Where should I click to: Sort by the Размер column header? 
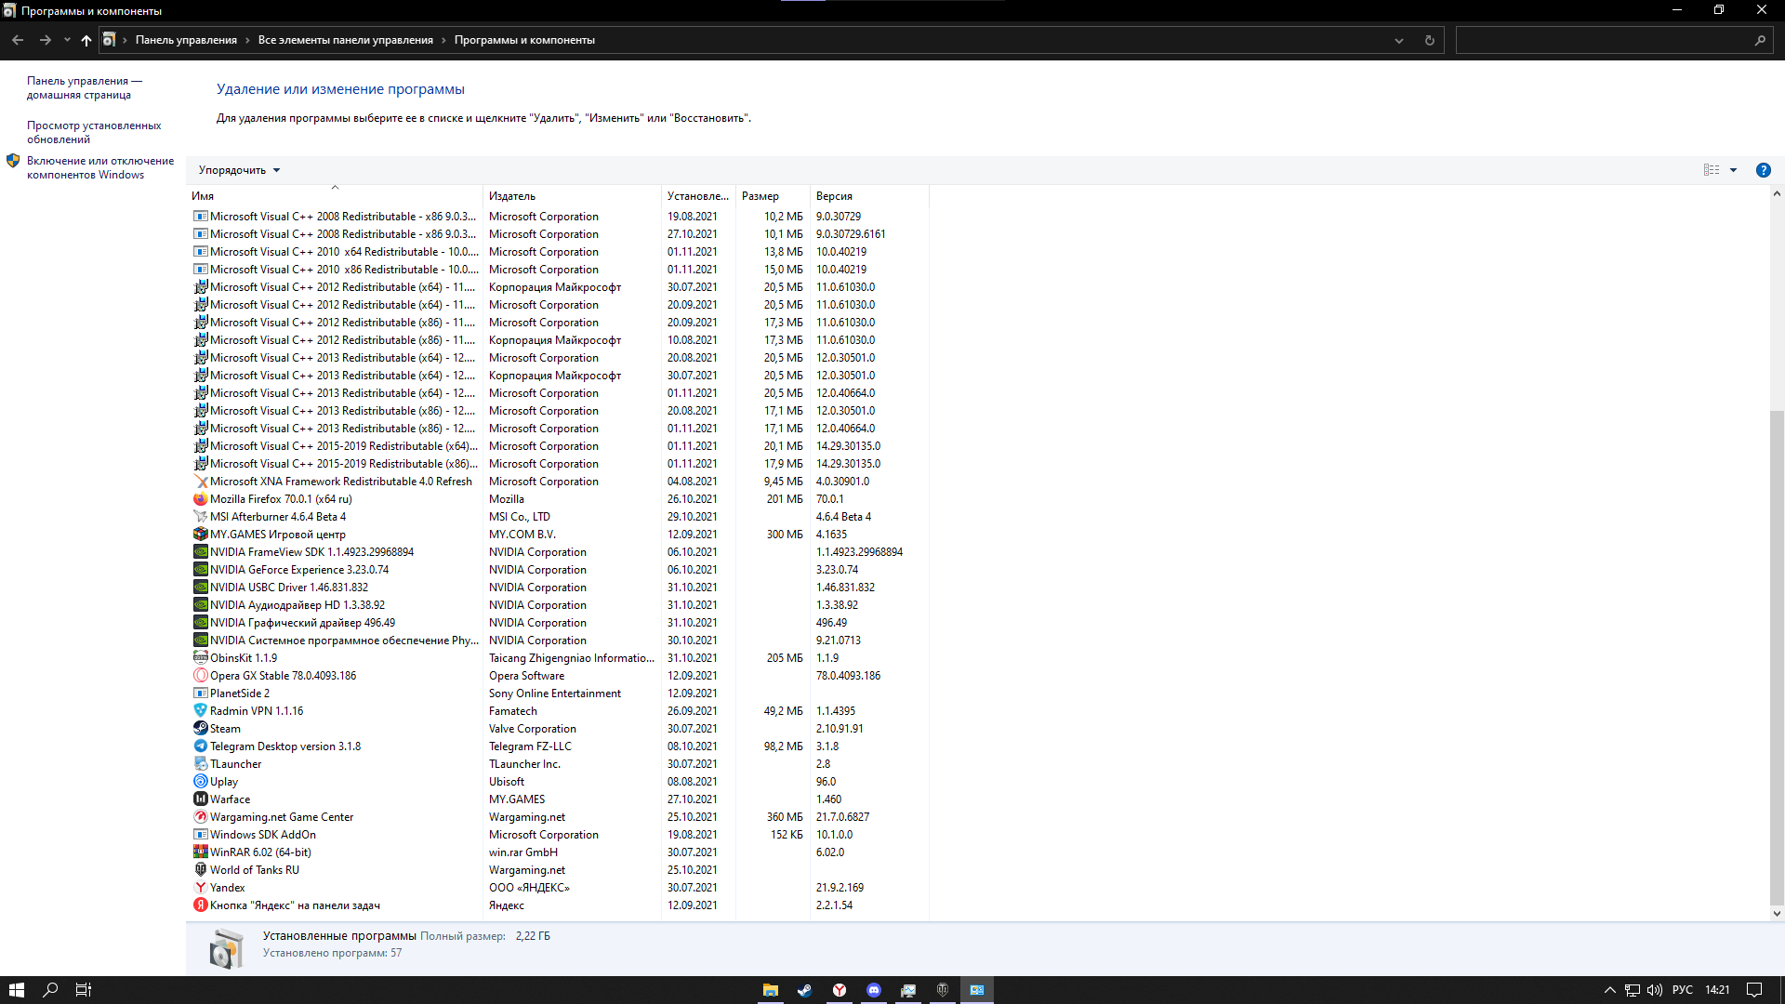760,196
